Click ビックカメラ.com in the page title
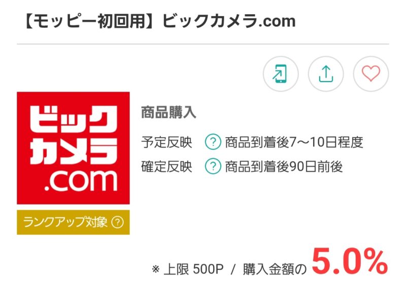Viewport: 406px width, 286px height. coord(229,21)
